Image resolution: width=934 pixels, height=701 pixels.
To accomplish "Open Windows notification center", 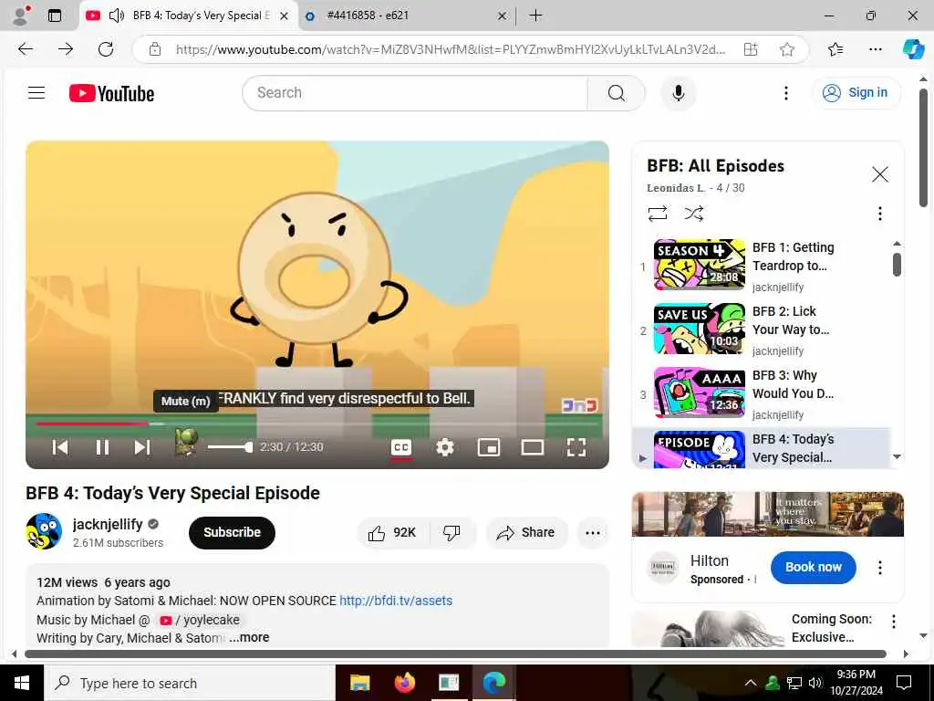I will pos(904,683).
